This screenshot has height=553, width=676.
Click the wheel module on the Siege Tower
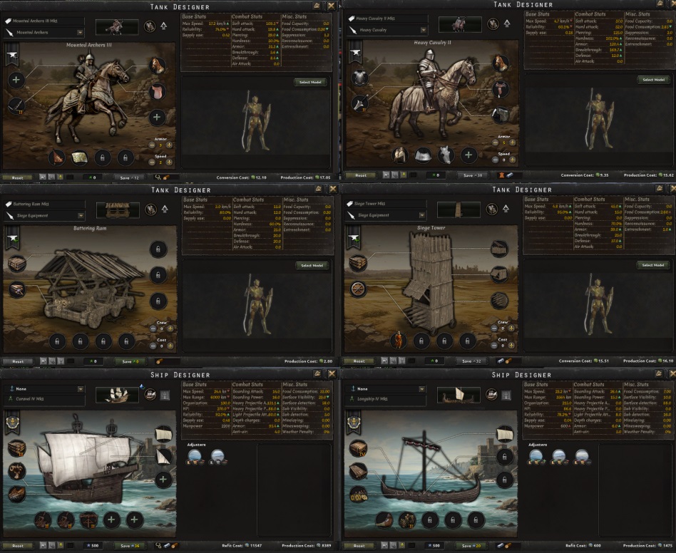pyautogui.click(x=358, y=289)
